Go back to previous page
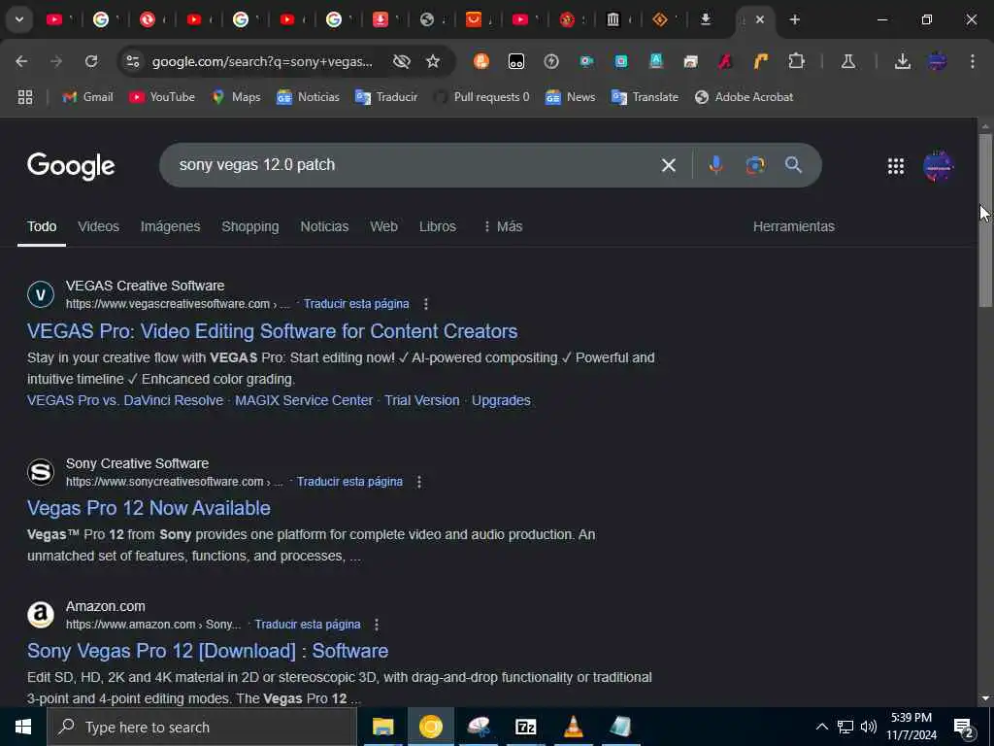This screenshot has height=746, width=994. pyautogui.click(x=21, y=61)
